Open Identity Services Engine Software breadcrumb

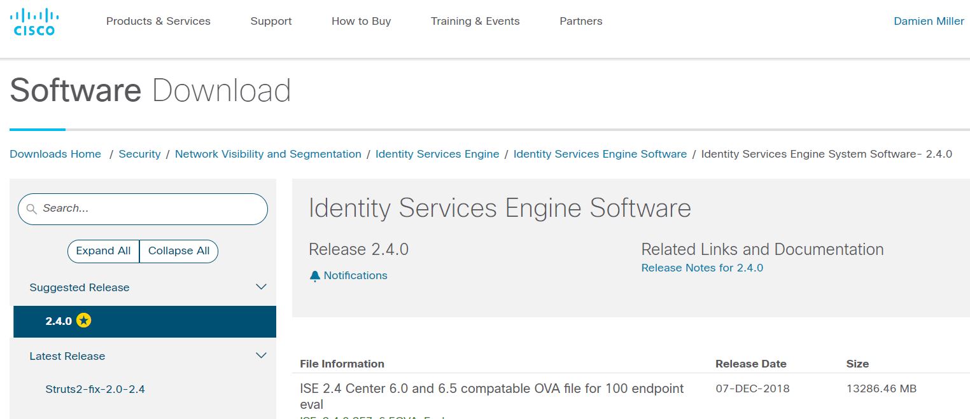[x=600, y=154]
